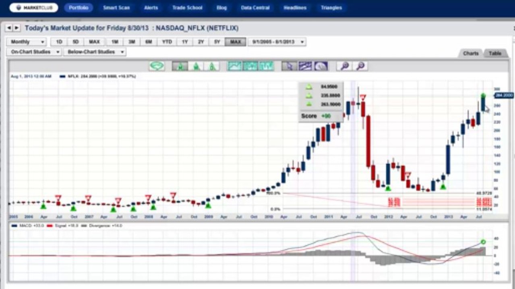The height and width of the screenshot is (289, 515).
Task: Click the green triangle beside 263.5000 in the popup
Action: pyautogui.click(x=308, y=104)
